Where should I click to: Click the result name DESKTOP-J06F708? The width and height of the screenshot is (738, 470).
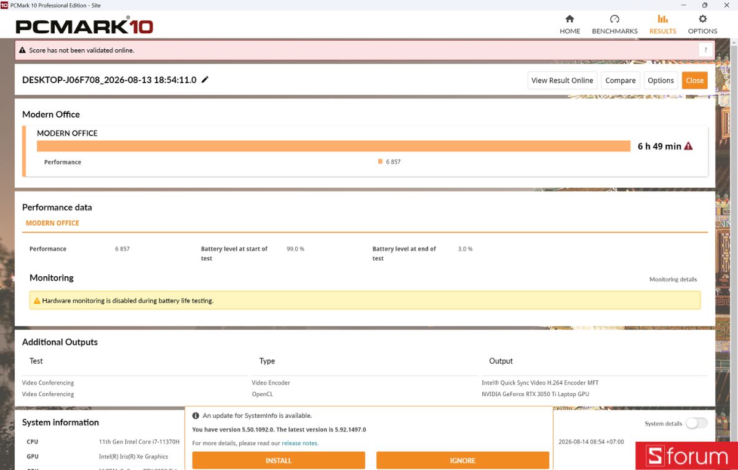click(109, 80)
